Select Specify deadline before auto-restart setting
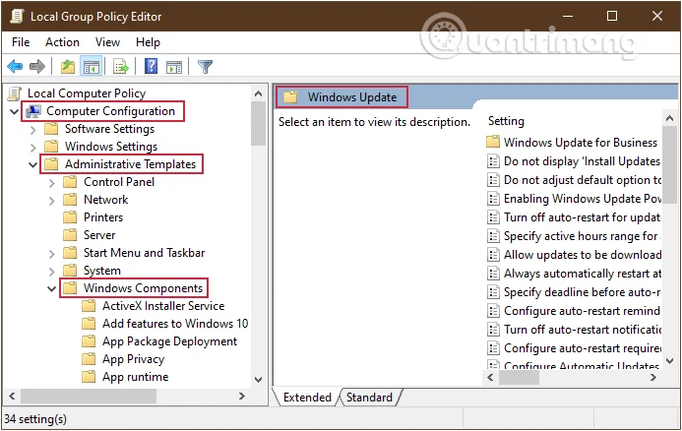Screen dimensions: 682x431 click(583, 292)
